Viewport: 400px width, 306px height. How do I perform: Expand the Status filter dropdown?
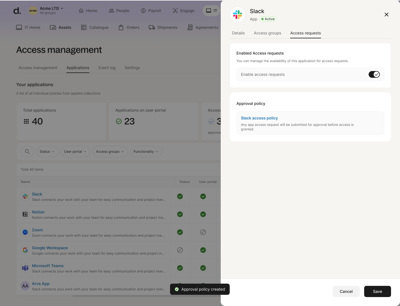[x=47, y=152]
